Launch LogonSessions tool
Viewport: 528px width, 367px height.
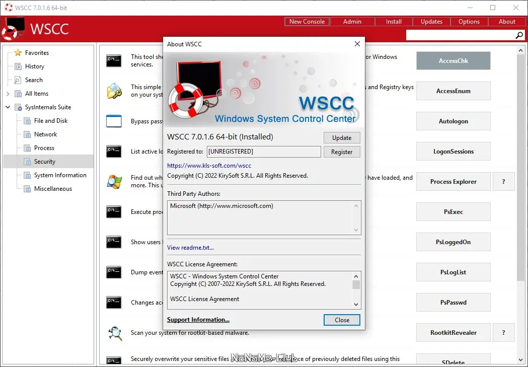(453, 151)
